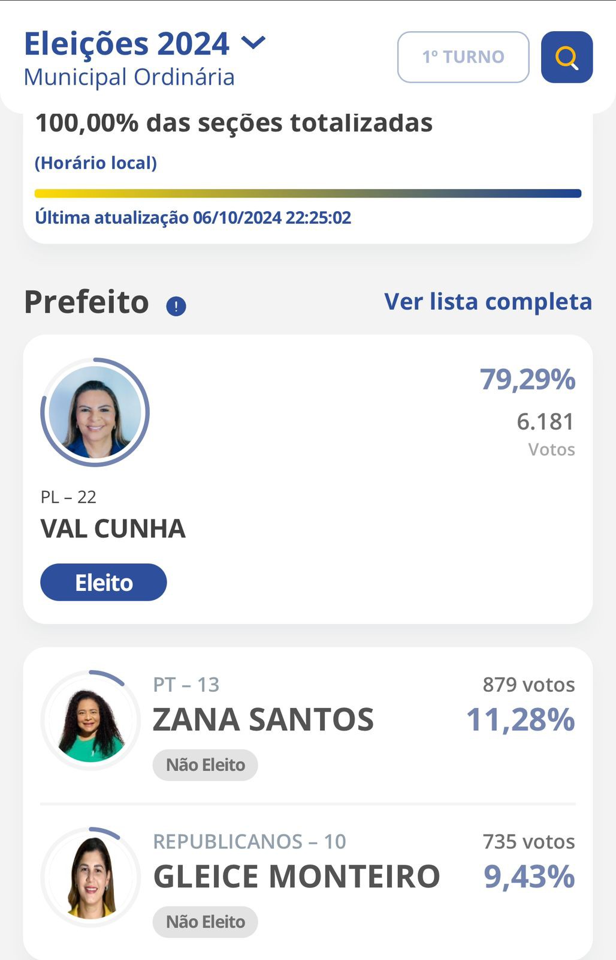Open the Eleições 2024 title selector
Viewport: 616px width, 960px height.
pos(126,43)
